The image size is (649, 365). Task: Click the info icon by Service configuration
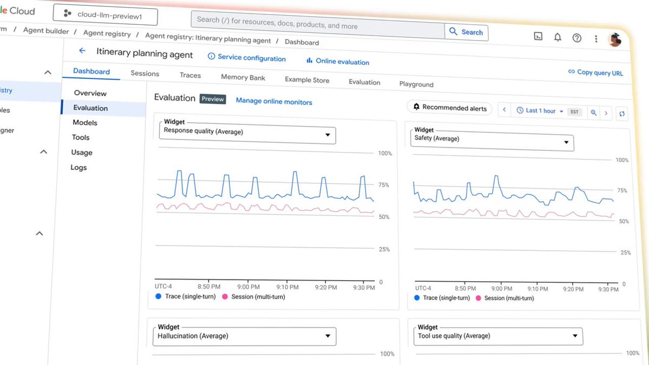(211, 56)
